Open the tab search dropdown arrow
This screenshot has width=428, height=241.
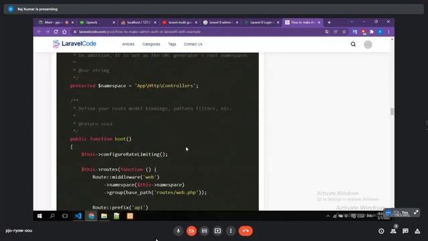pyautogui.click(x=352, y=21)
